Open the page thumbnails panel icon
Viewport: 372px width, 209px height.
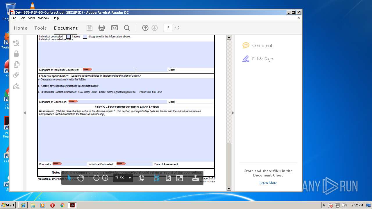16,43
